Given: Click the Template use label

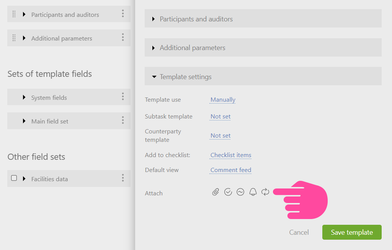Looking at the screenshot, I should (x=163, y=100).
